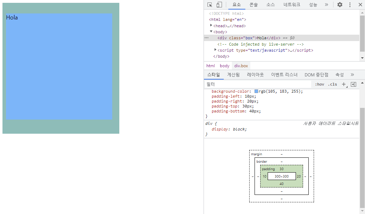Expand the head element node
This screenshot has width=365, height=214.
click(211, 25)
